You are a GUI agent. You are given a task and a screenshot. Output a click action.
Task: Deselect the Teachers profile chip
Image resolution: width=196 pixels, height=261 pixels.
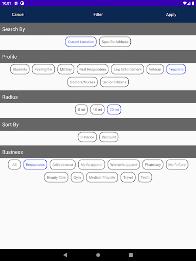(176, 69)
